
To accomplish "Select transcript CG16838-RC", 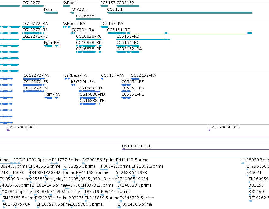I will coord(89,39).
